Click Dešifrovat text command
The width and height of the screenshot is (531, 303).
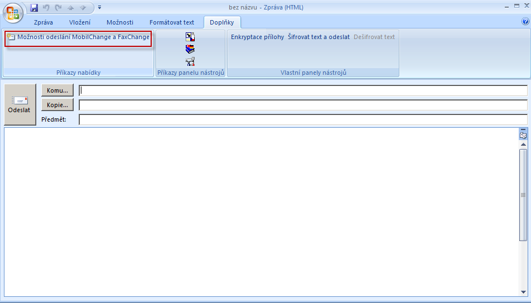(x=374, y=37)
